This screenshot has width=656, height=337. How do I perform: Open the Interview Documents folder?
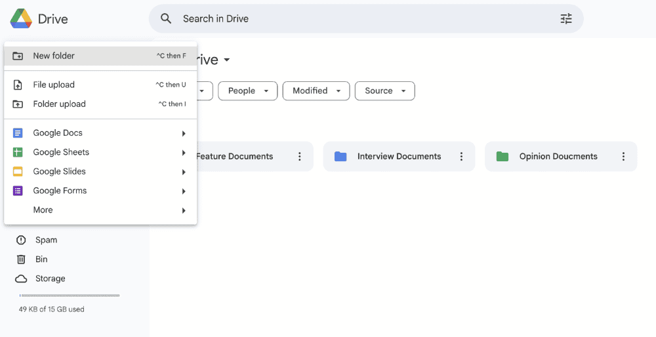point(398,157)
